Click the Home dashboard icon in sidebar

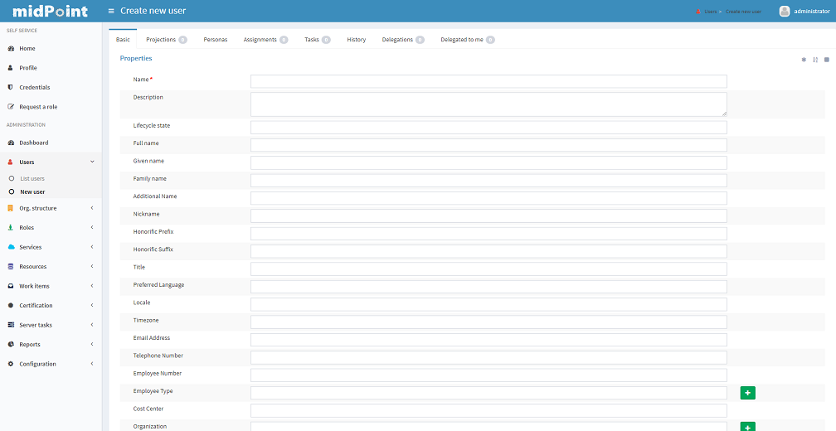[x=11, y=48]
